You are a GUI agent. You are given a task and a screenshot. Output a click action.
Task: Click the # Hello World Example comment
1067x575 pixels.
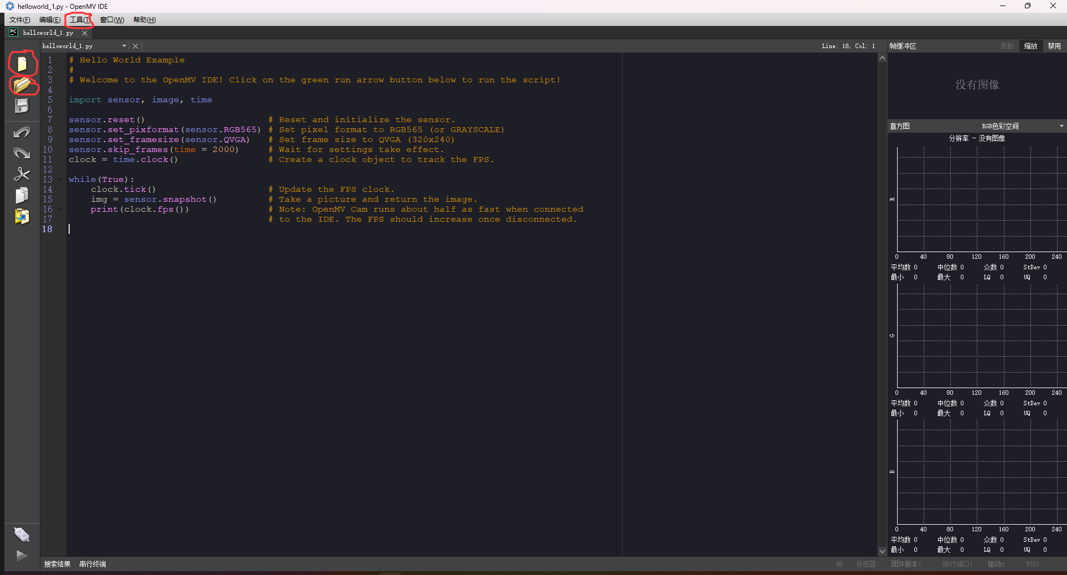pos(127,60)
